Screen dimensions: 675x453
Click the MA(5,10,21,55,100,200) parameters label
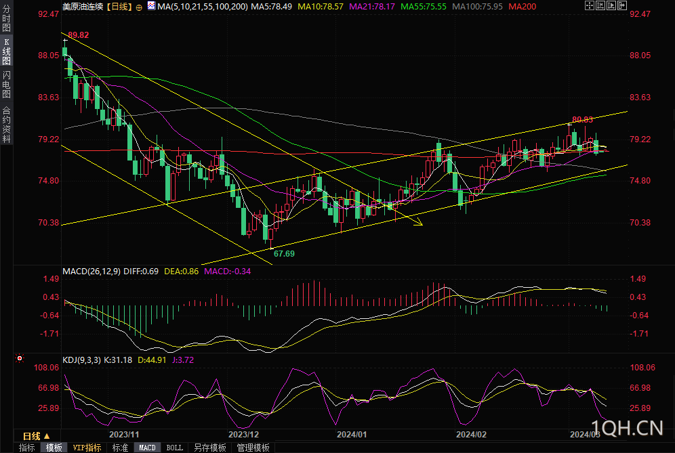click(x=203, y=7)
